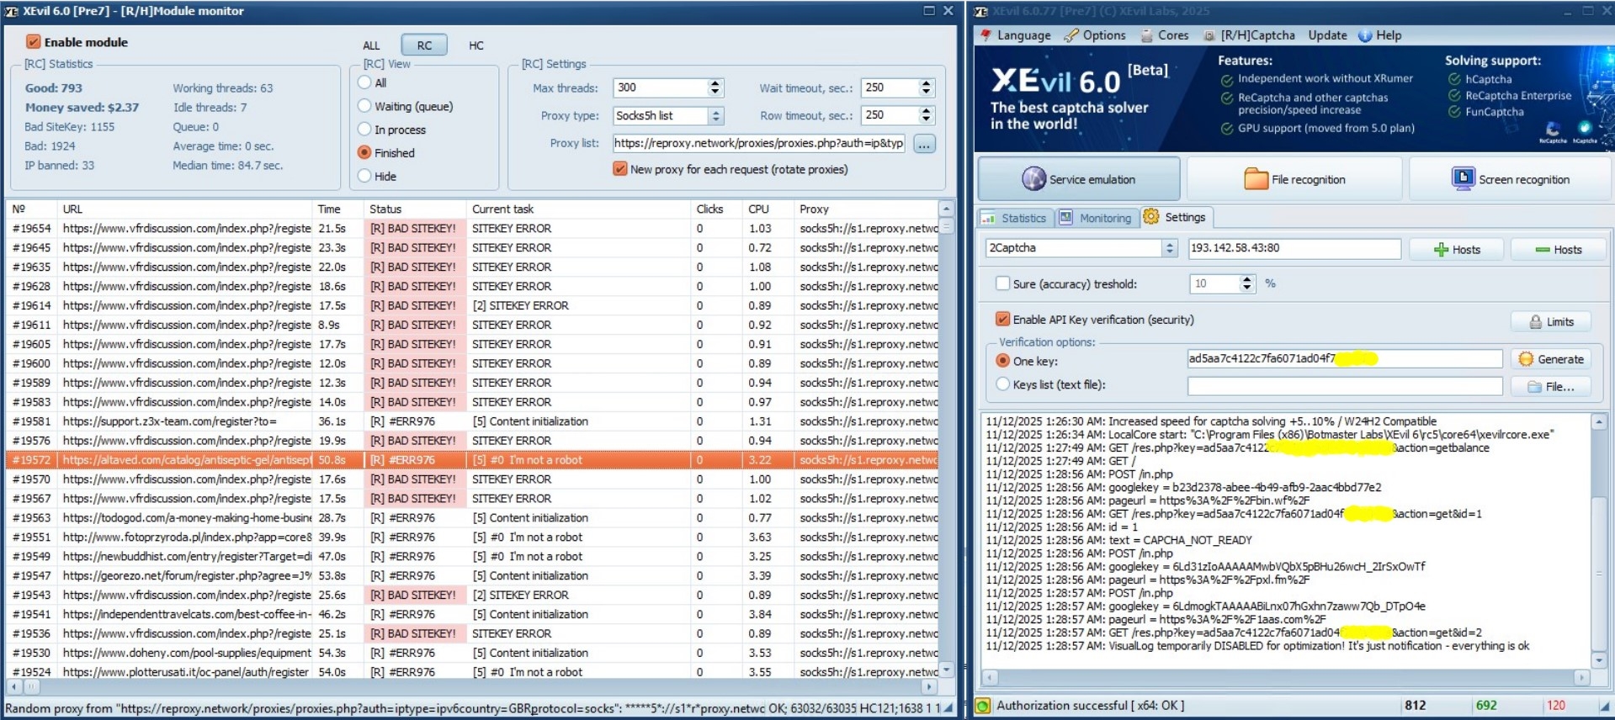Click the Screen recognition monitor icon

[x=1463, y=178]
